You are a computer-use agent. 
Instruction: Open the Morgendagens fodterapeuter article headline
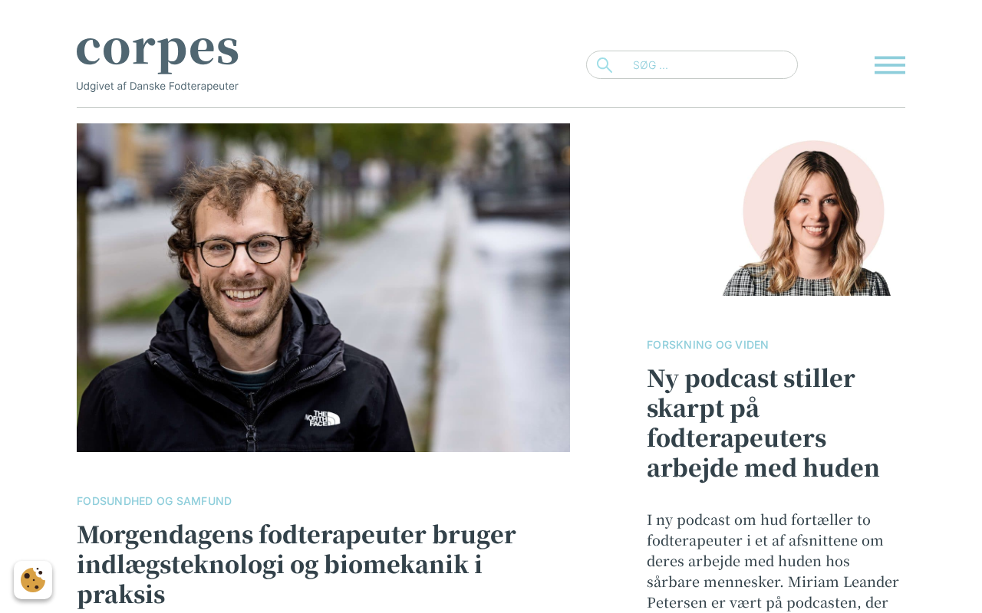(296, 564)
